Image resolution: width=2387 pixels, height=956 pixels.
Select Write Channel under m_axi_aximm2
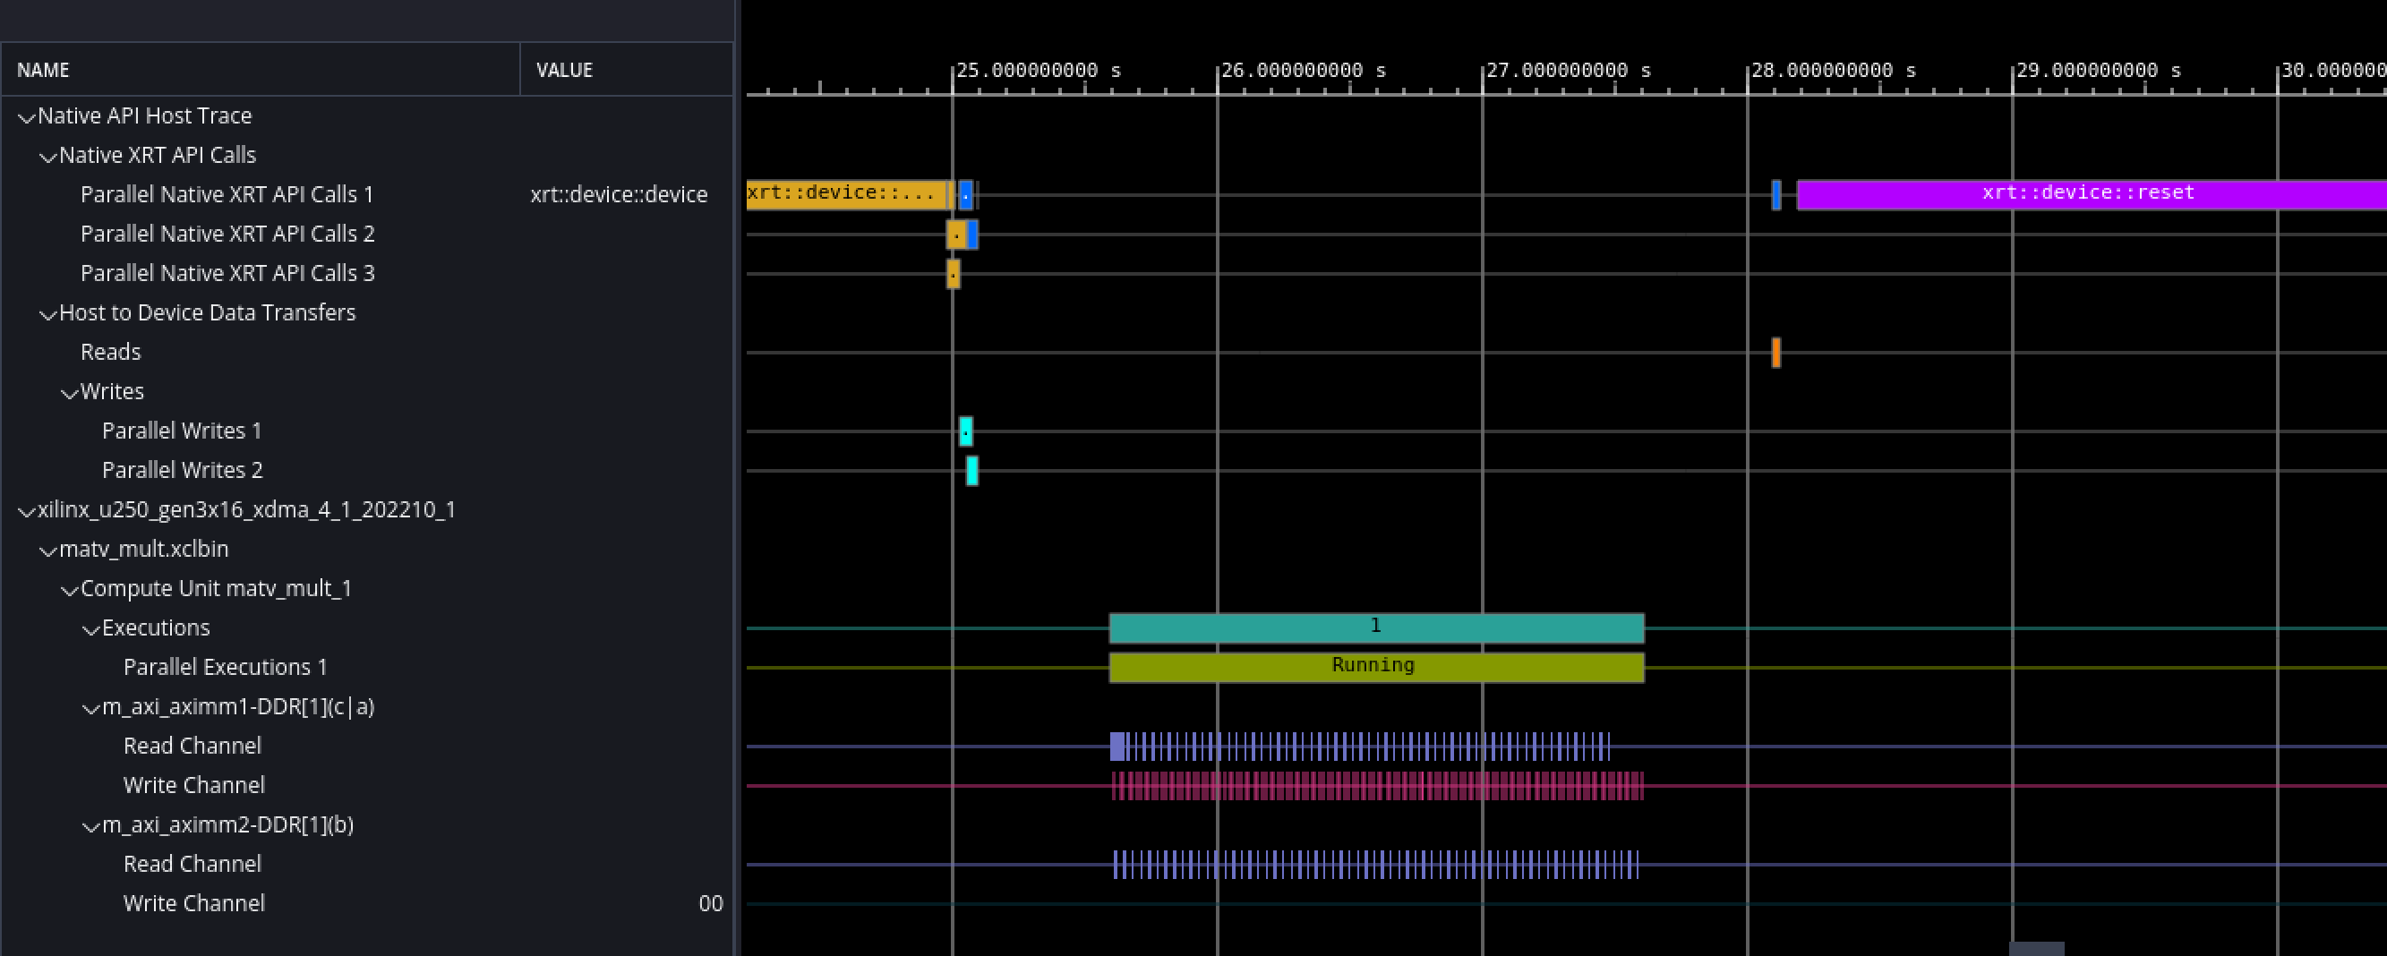pos(368,903)
